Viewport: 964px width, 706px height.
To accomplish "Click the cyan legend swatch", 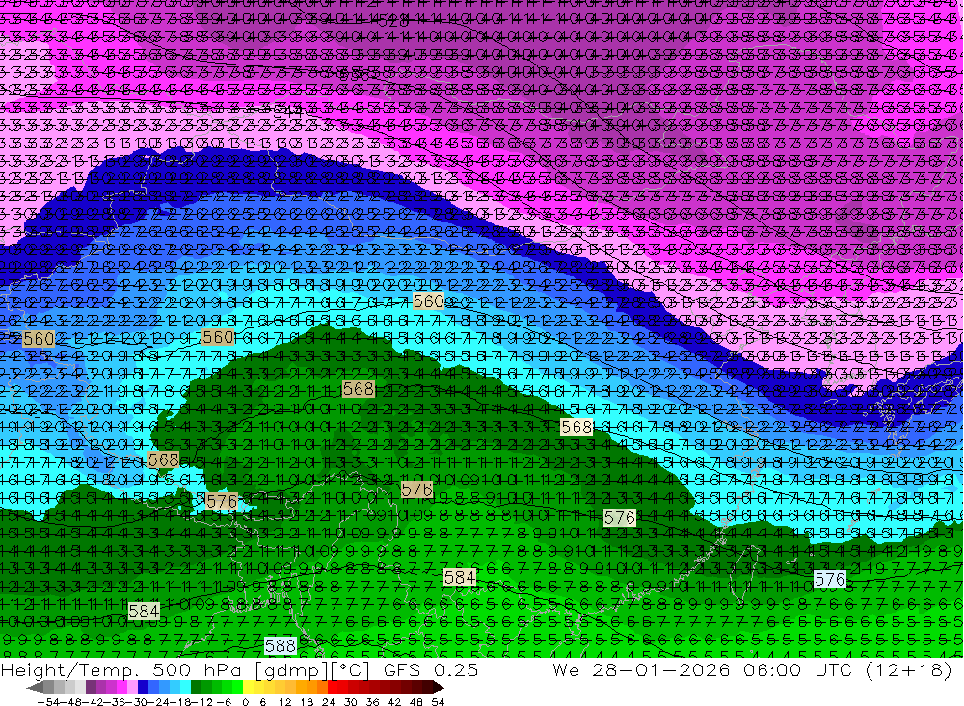I will tap(185, 688).
